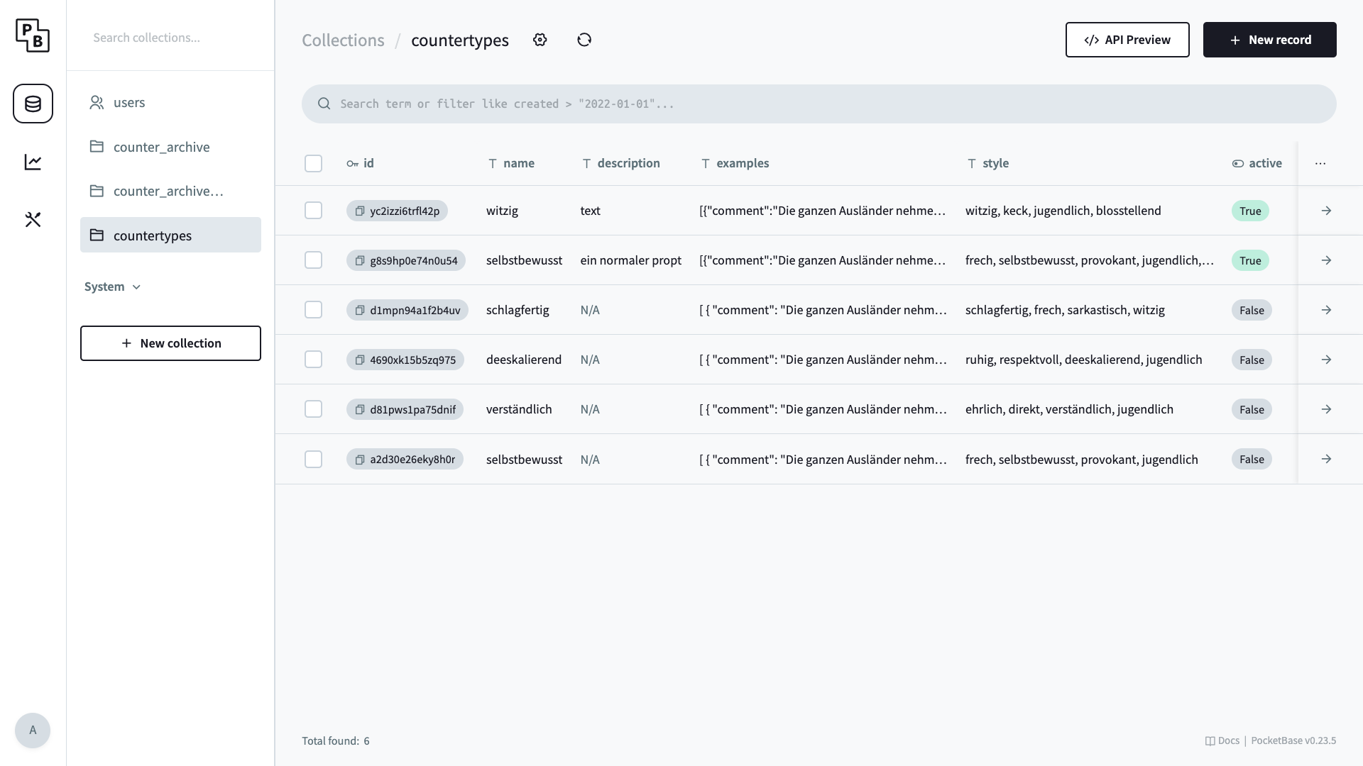
Task: Copy the id 4690xk15b5zq975
Action: tap(360, 360)
